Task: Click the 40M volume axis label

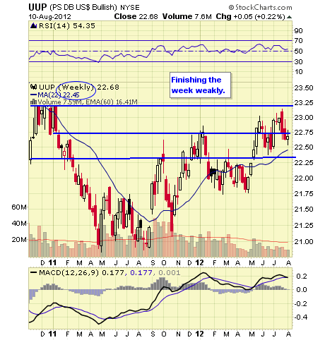Action: click(x=19, y=223)
